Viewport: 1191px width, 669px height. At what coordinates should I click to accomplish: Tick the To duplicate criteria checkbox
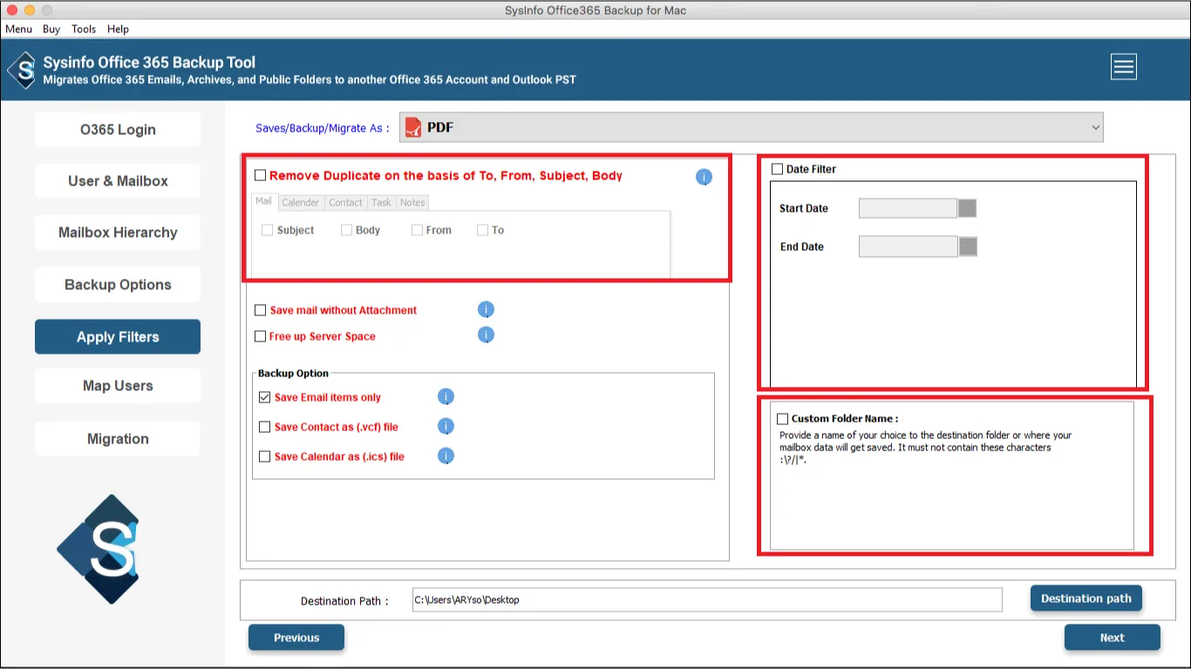point(482,230)
